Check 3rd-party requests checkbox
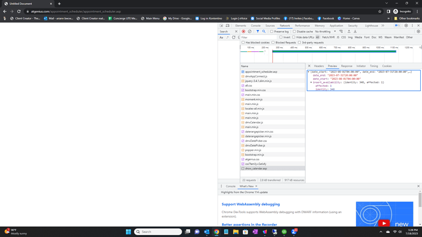This screenshot has height=237, width=422. [299, 43]
